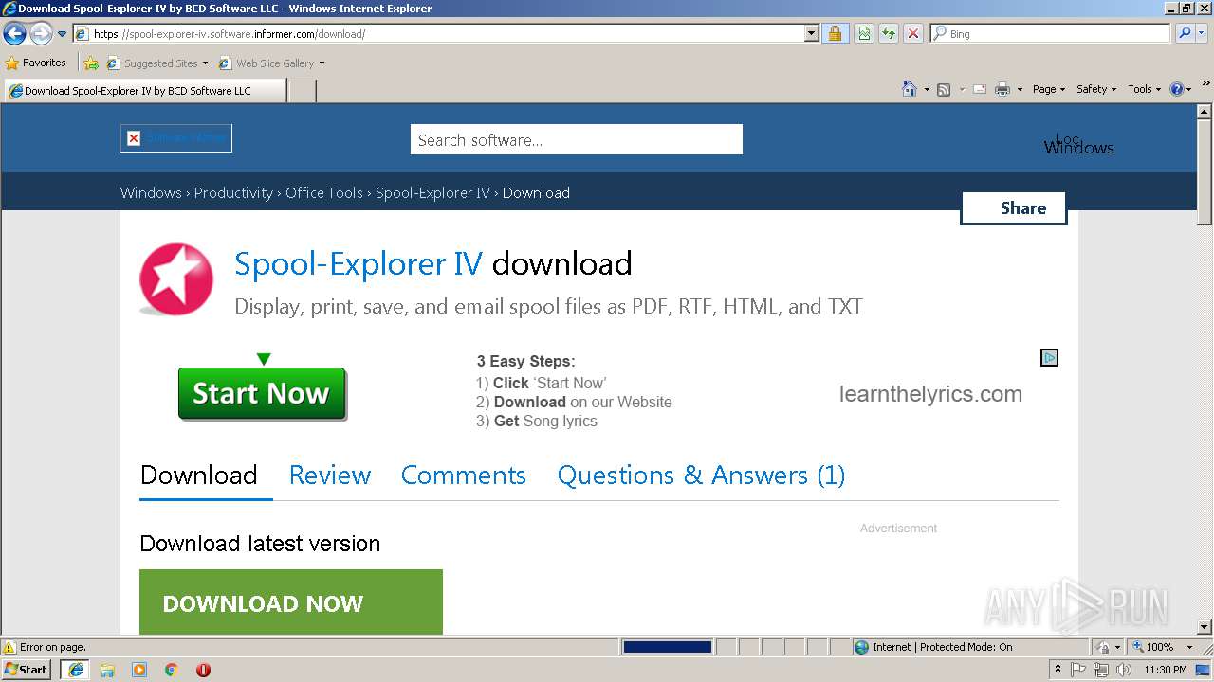Open the Favorites star button
Viewport: 1214px width, 682px height.
(35, 63)
